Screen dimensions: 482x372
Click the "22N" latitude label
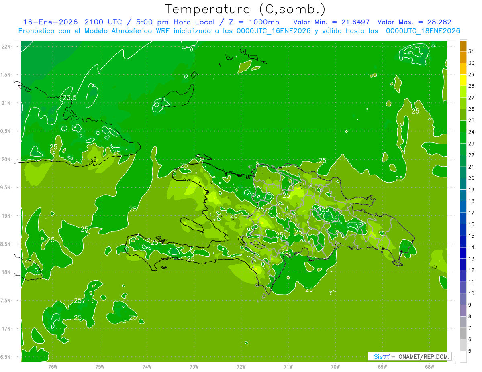[x=6, y=47]
